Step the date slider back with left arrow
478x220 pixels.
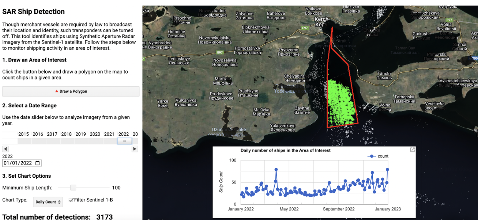point(5,149)
